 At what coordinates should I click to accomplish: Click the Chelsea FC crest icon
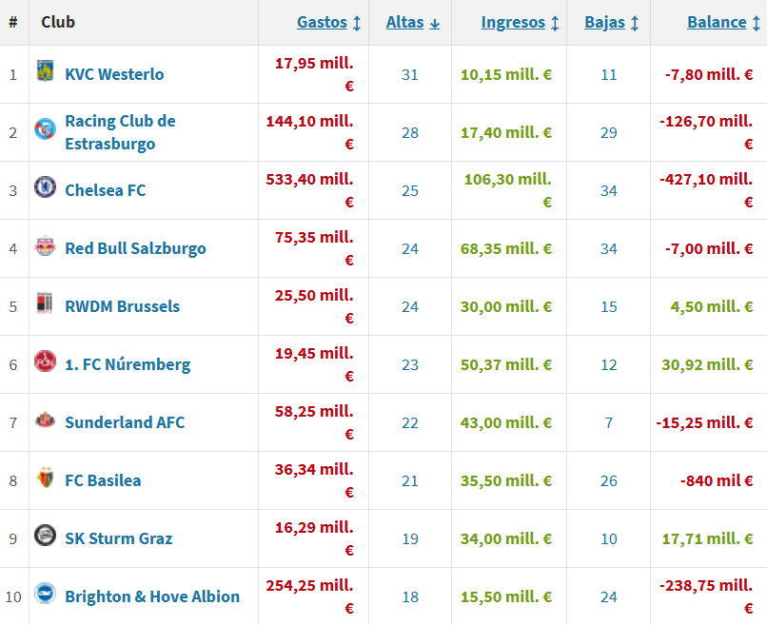pyautogui.click(x=45, y=188)
